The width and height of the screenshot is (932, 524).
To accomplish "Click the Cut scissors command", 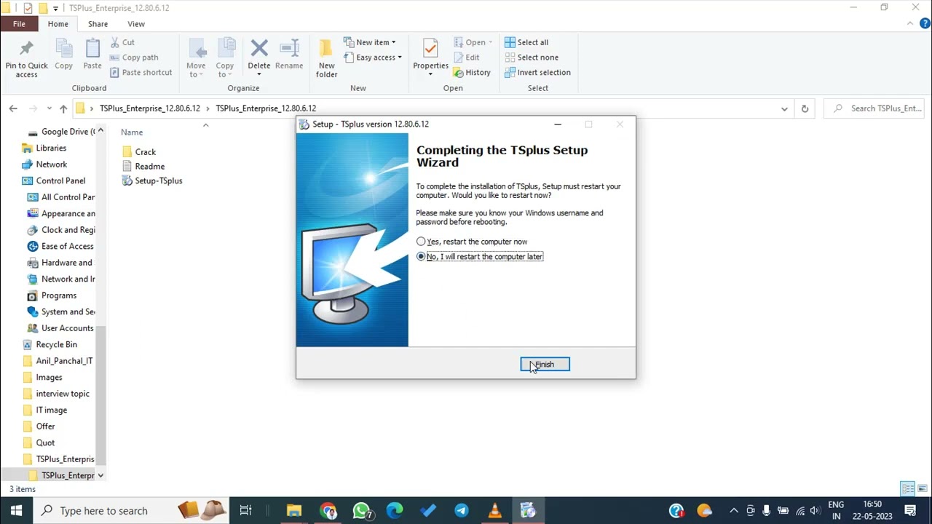I will click(x=122, y=42).
